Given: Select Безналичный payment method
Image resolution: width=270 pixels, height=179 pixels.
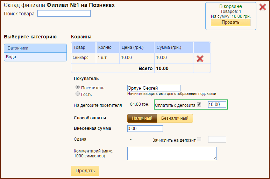Looking at the screenshot, I should (x=175, y=118).
